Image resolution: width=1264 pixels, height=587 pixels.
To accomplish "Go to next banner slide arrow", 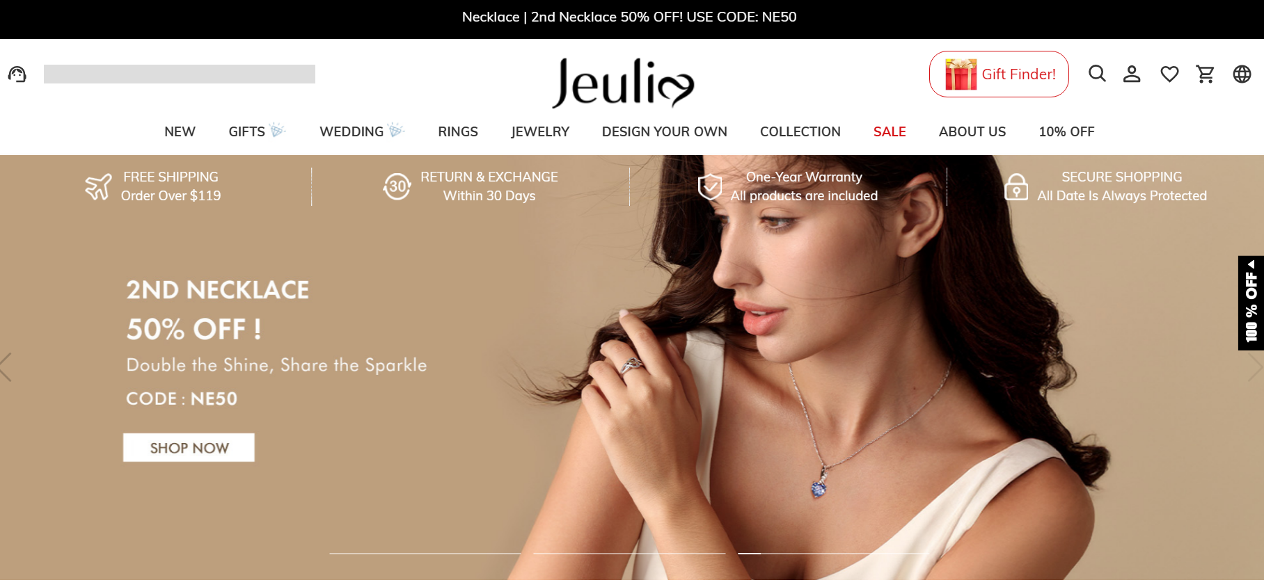I will pyautogui.click(x=1255, y=367).
